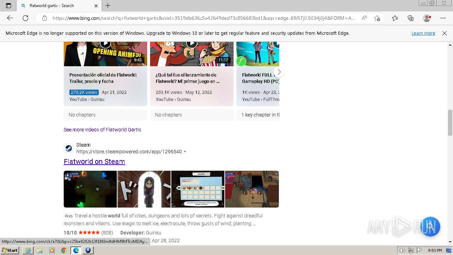453x255 pixels.
Task: Expand dropdown arrow beside Steam store URL
Action: coord(185,152)
